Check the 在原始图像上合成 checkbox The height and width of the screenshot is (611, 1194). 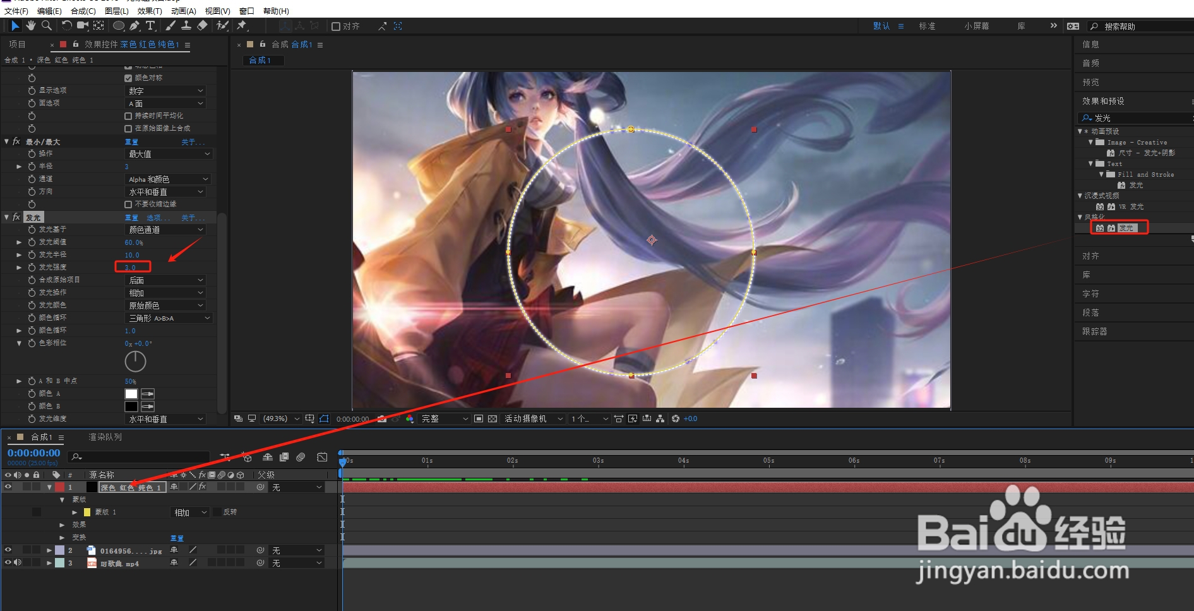[128, 128]
